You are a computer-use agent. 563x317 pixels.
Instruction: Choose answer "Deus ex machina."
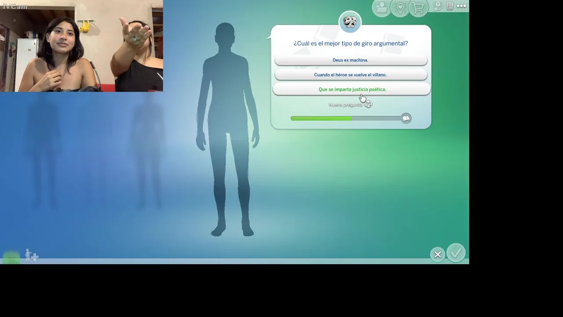tap(351, 60)
